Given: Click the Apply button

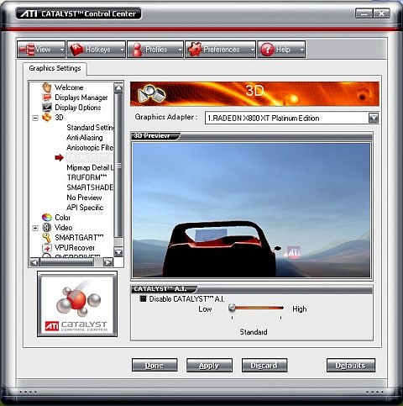Looking at the screenshot, I should pyautogui.click(x=209, y=366).
